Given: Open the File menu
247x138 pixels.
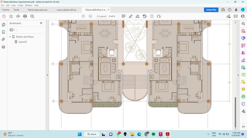Looking at the screenshot, I should [2, 5].
